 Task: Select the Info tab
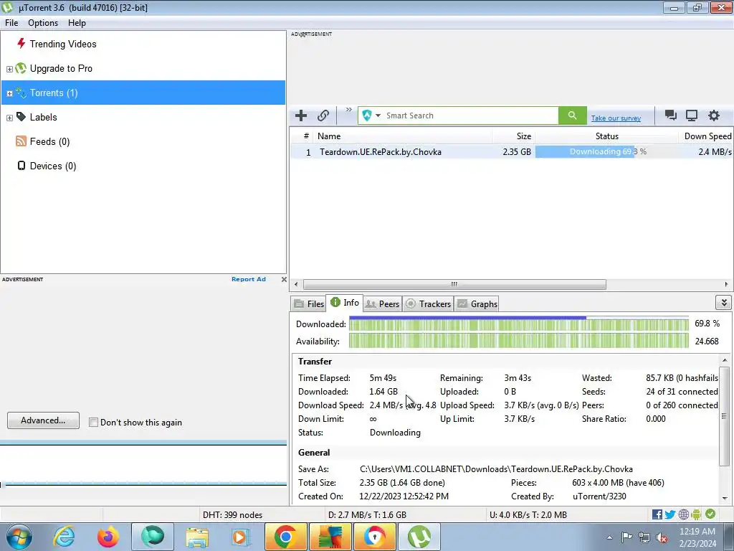pyautogui.click(x=345, y=303)
